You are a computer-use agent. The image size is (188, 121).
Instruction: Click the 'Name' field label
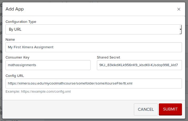coord(10,39)
